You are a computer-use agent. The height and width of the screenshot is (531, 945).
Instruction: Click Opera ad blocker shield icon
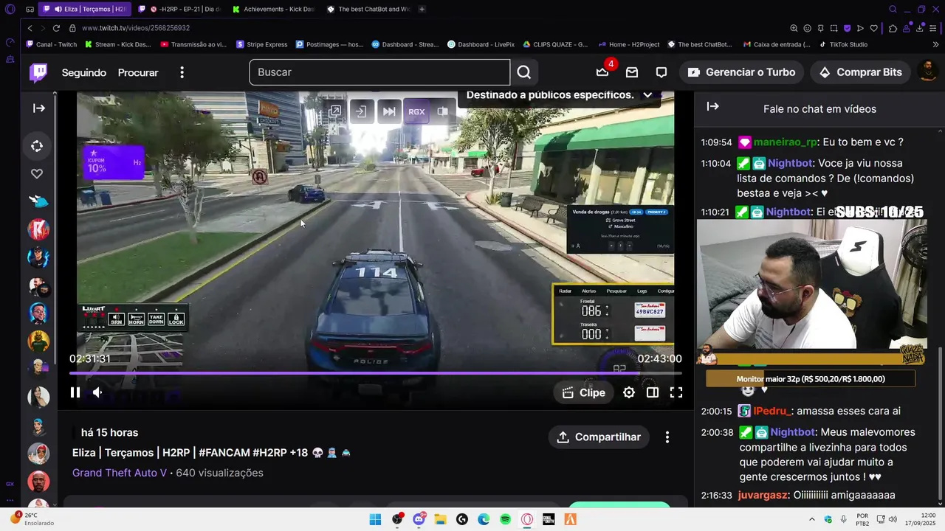tap(847, 28)
